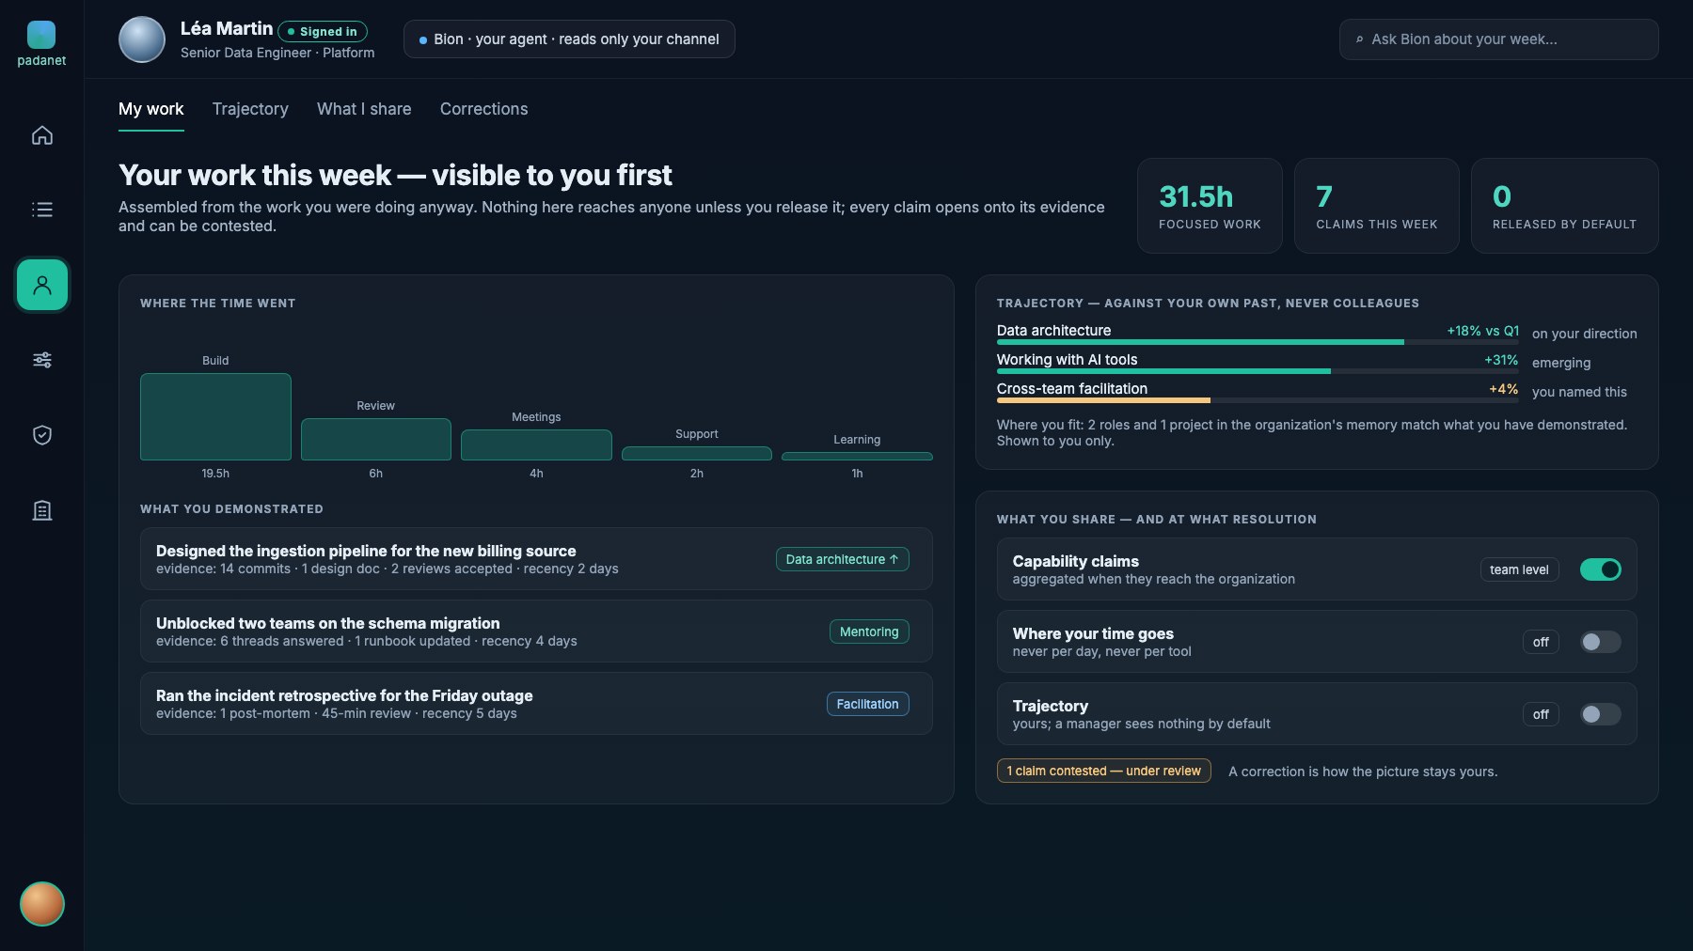The image size is (1693, 951).
Task: Open the building organization sidebar icon
Action: tap(42, 510)
